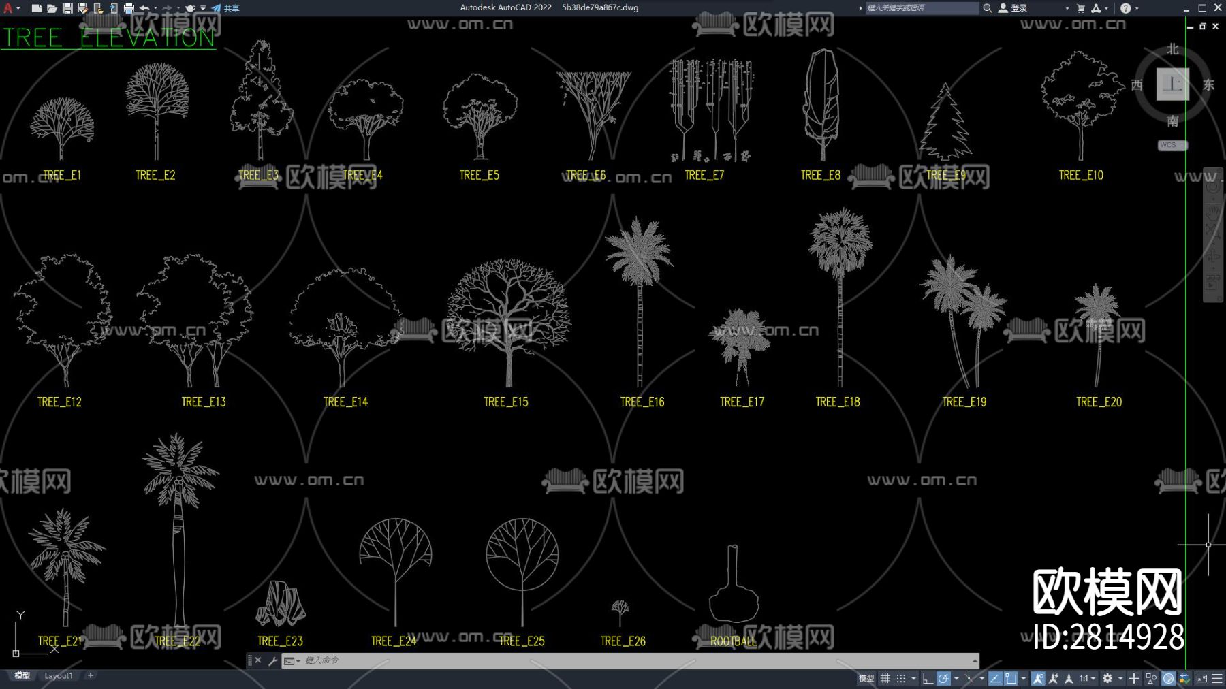The image size is (1226, 689).
Task: Open the Autodesk account connection menu
Action: pos(1096,8)
